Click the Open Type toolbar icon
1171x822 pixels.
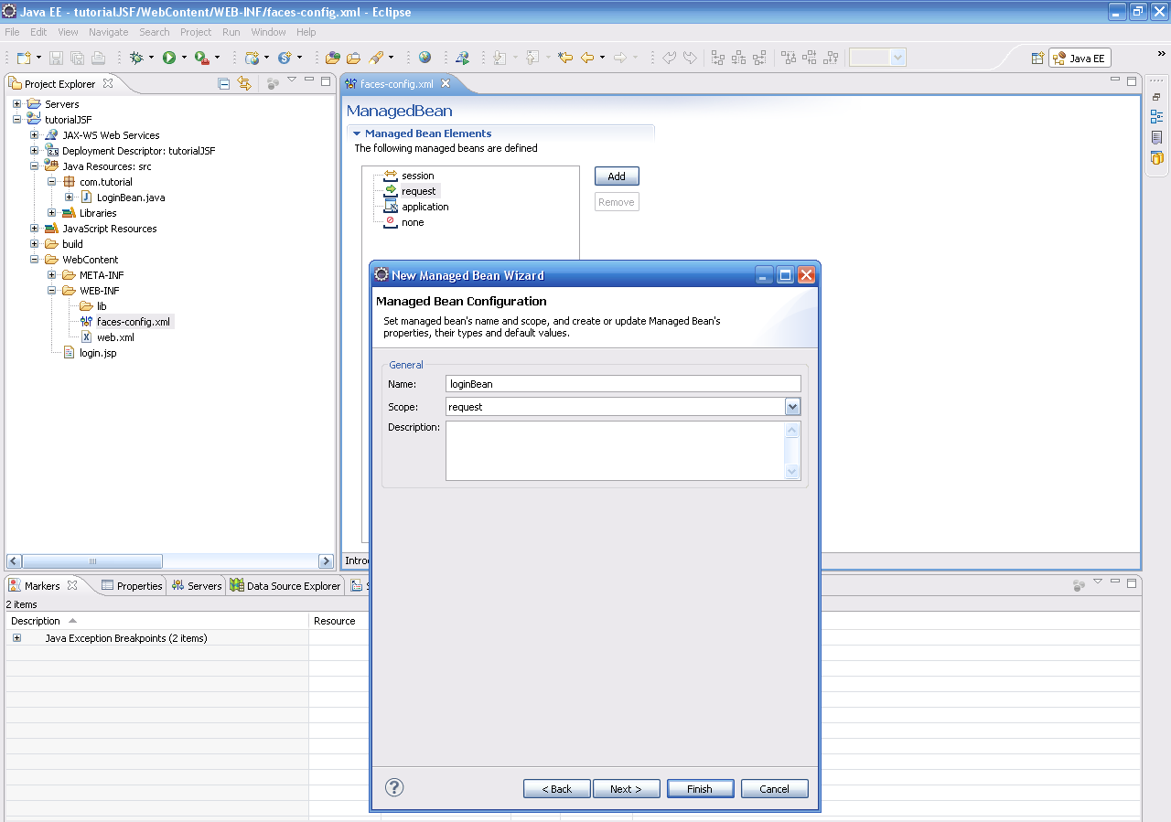tap(333, 58)
